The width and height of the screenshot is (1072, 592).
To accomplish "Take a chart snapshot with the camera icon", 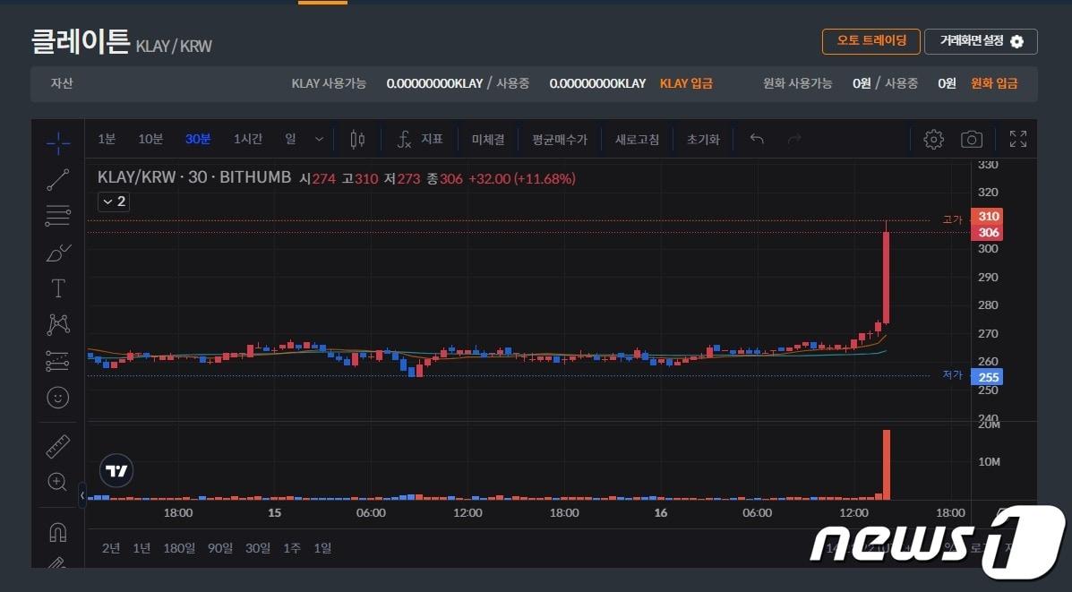I will tap(972, 140).
